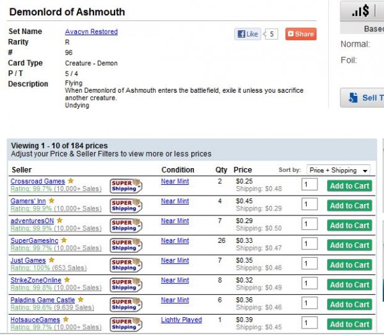Click gold star next to adventuresON
384x335 pixels.
[x=60, y=221]
